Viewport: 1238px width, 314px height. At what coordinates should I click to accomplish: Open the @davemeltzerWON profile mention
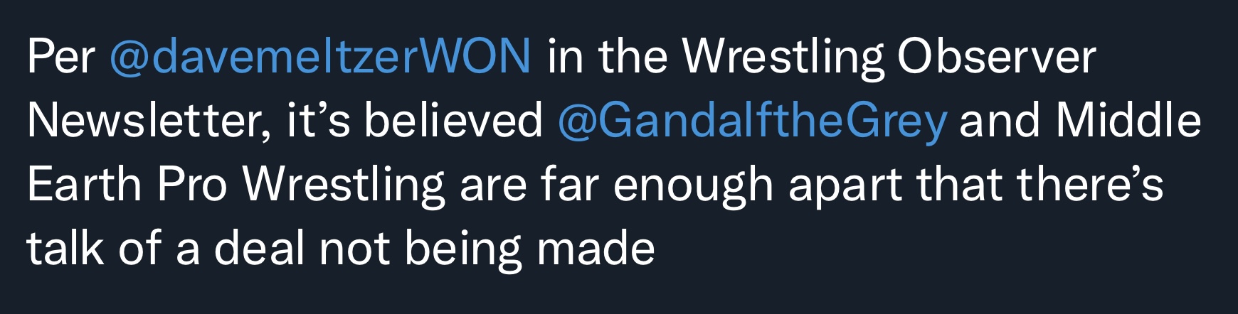coord(320,57)
